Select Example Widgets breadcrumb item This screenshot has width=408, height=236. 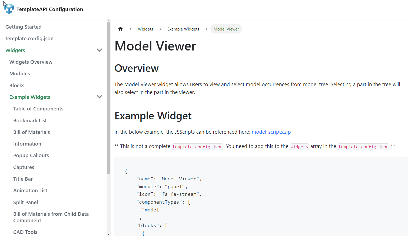[x=183, y=29]
